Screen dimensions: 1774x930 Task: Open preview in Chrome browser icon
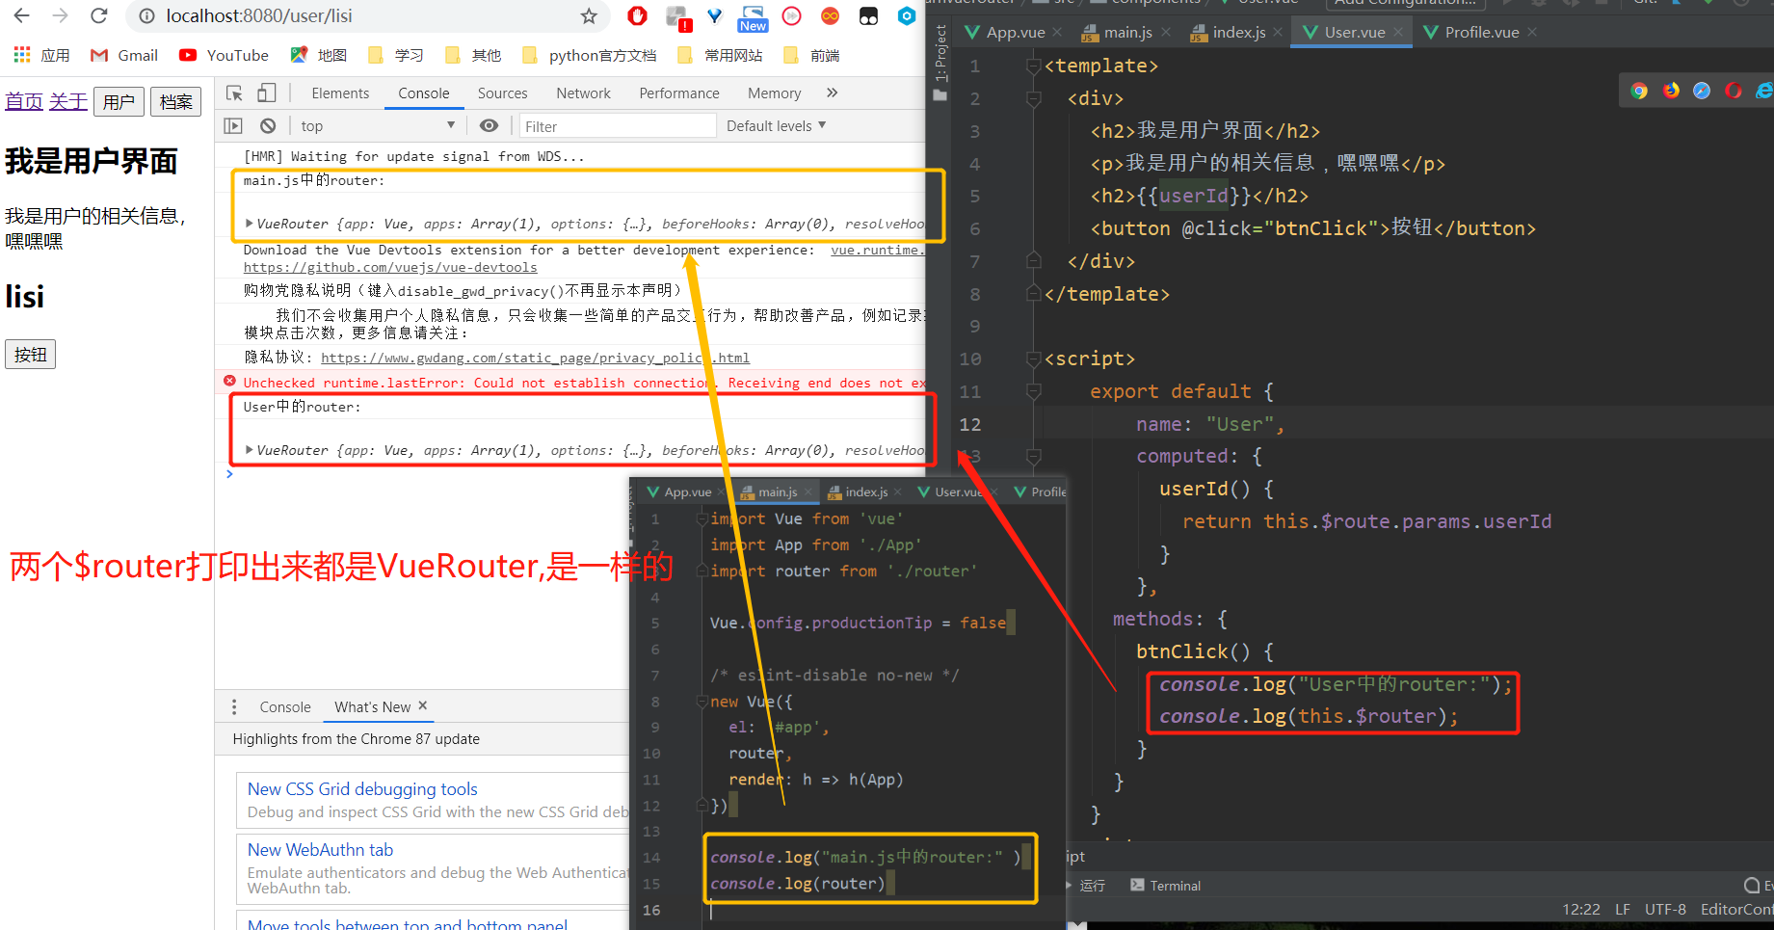(x=1639, y=91)
